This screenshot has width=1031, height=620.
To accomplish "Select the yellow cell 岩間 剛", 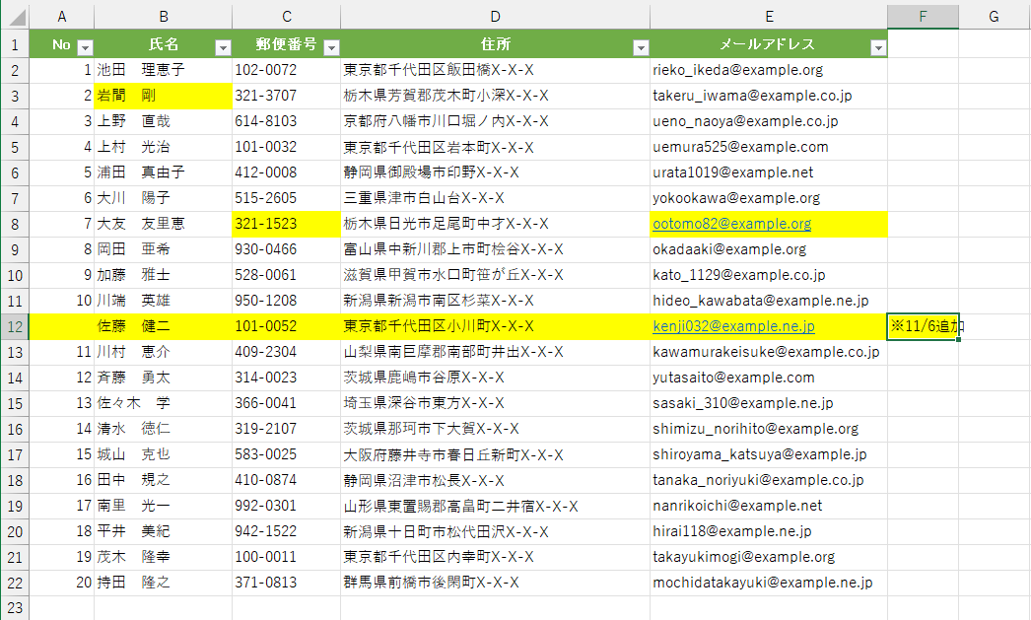I will [x=163, y=96].
